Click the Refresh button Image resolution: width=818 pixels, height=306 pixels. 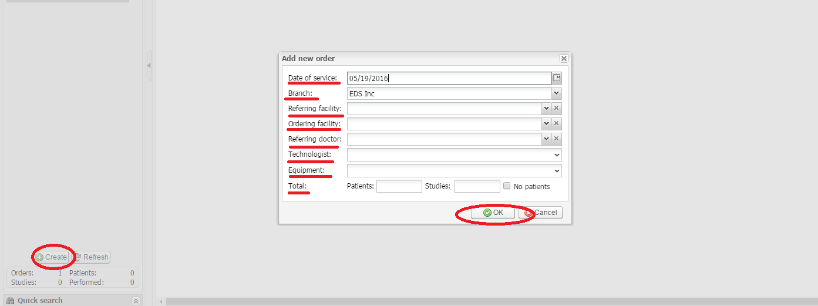pos(90,257)
